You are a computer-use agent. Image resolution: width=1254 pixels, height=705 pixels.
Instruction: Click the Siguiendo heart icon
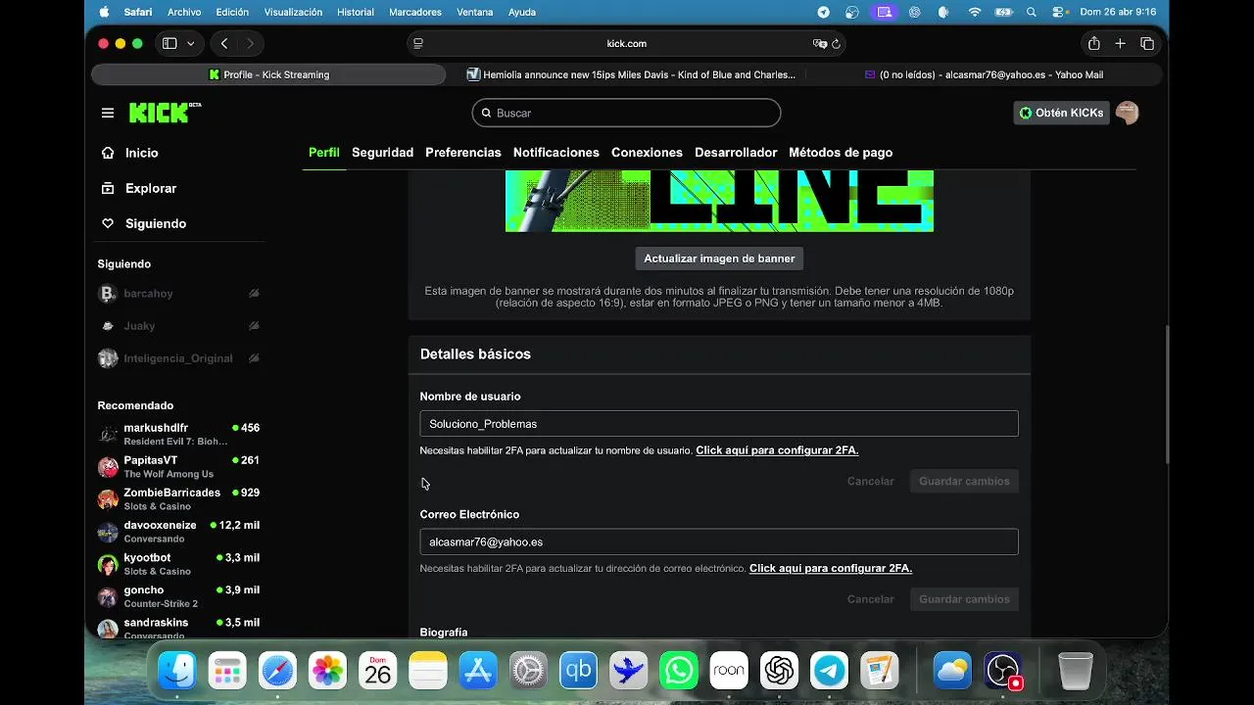point(108,223)
